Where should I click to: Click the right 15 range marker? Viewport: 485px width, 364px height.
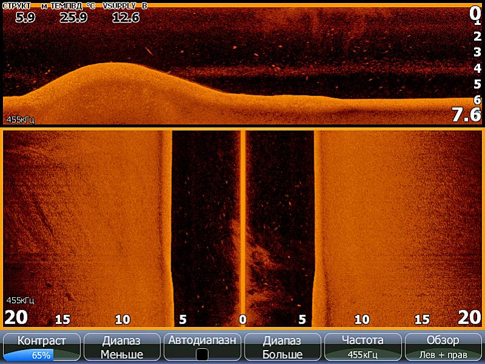tap(422, 320)
